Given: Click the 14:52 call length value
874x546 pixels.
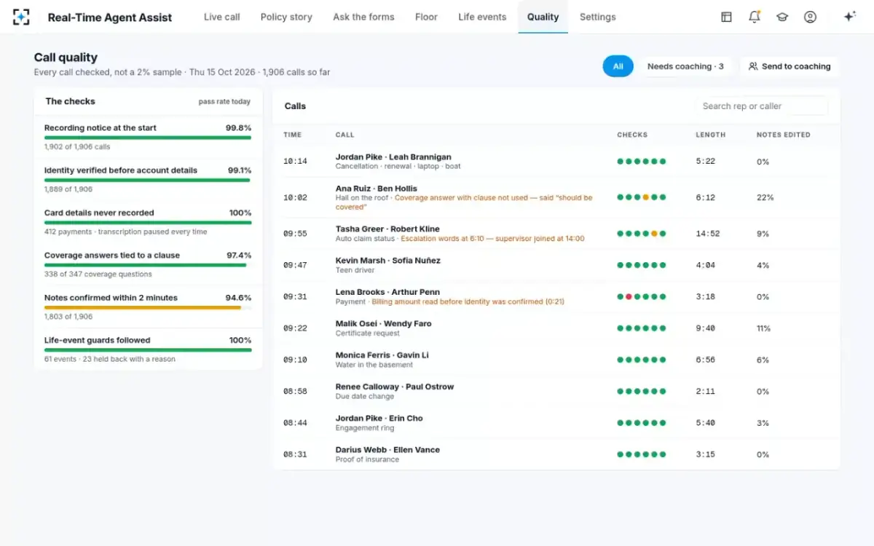Looking at the screenshot, I should click(707, 234).
